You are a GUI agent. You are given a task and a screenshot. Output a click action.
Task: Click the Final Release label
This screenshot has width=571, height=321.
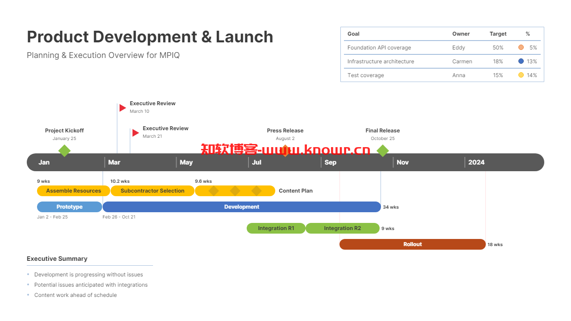pos(383,131)
